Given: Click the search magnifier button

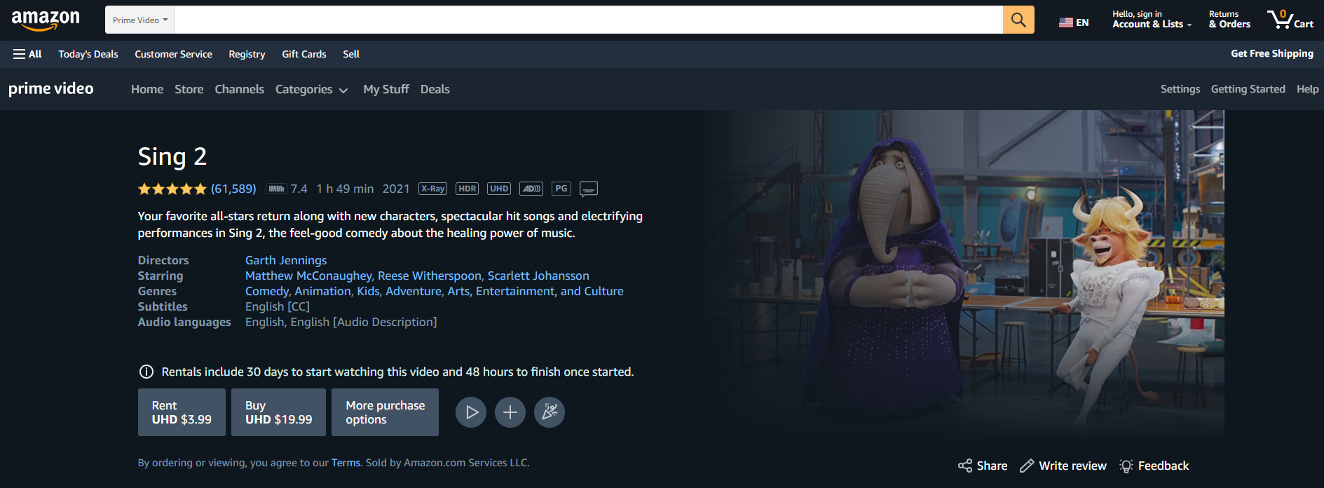Looking at the screenshot, I should click(1018, 20).
